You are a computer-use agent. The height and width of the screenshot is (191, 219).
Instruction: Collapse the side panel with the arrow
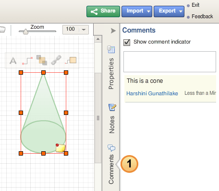pos(113,31)
